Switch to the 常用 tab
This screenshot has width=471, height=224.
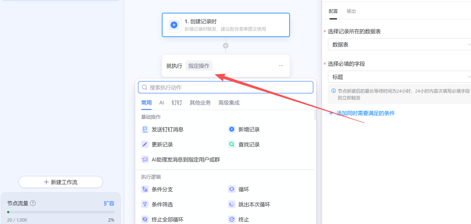(x=146, y=103)
